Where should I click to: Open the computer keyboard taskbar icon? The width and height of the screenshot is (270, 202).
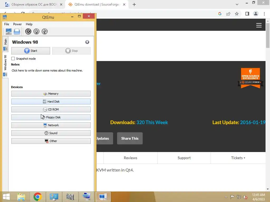click(86, 197)
